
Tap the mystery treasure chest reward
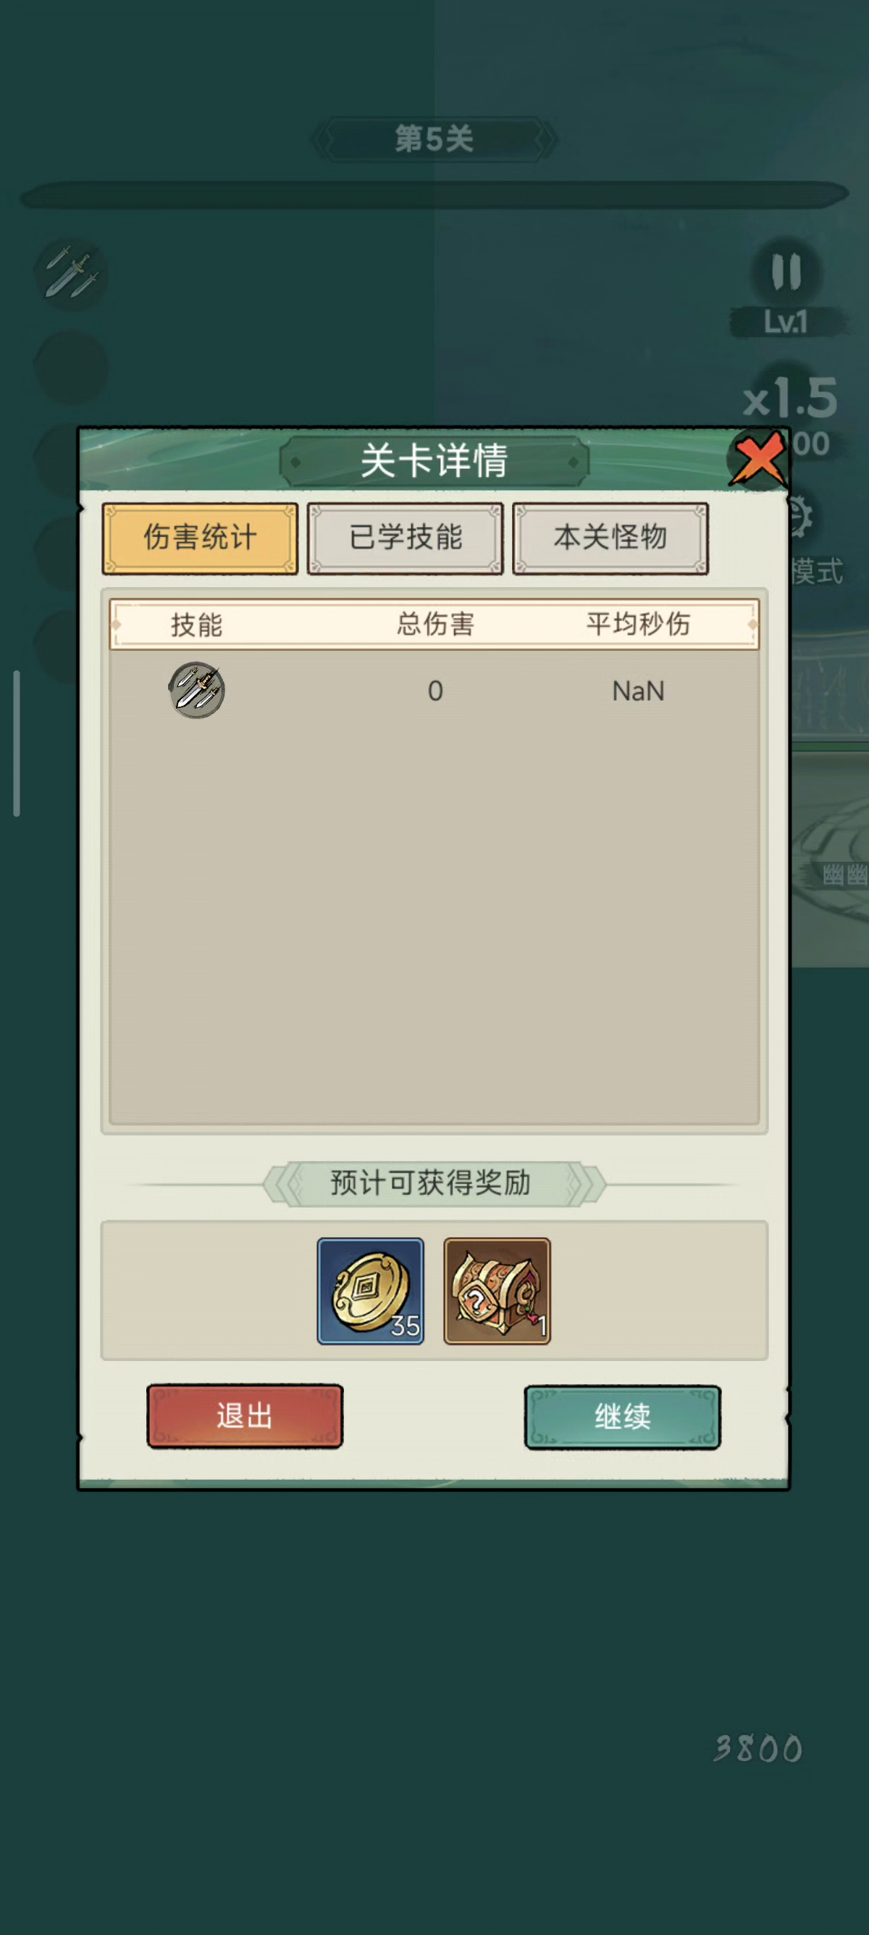497,1291
